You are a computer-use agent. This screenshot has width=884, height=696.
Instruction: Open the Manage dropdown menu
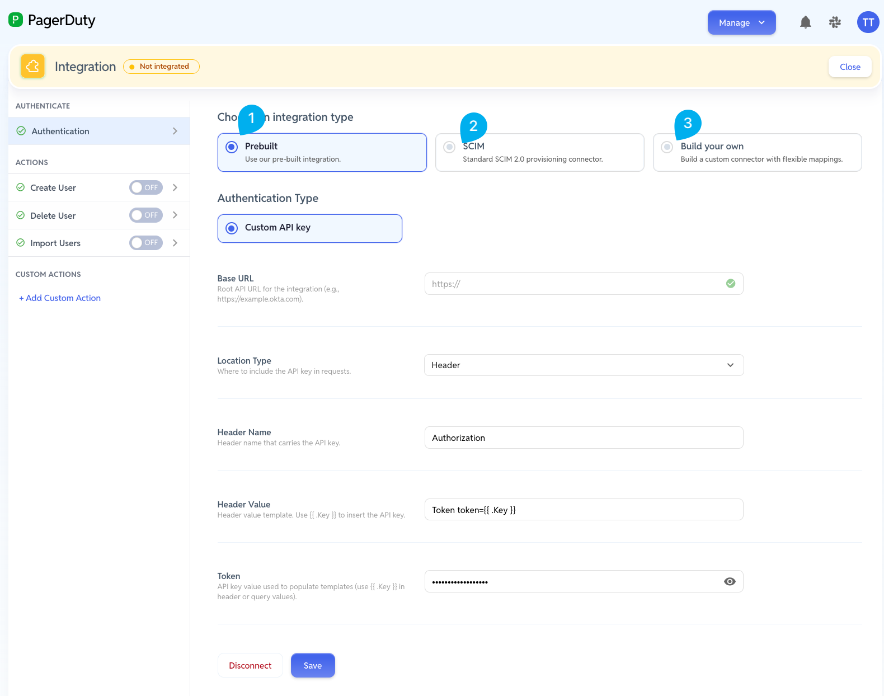(x=741, y=22)
